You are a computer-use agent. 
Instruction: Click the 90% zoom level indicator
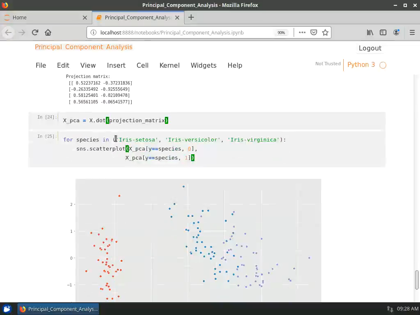pyautogui.click(x=281, y=32)
